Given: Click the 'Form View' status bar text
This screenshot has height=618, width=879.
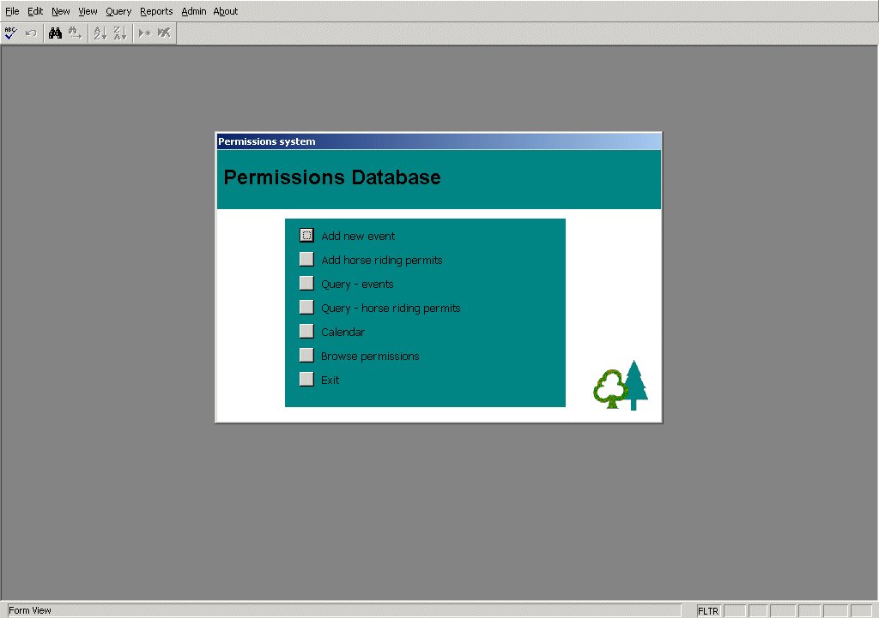Looking at the screenshot, I should 30,611.
